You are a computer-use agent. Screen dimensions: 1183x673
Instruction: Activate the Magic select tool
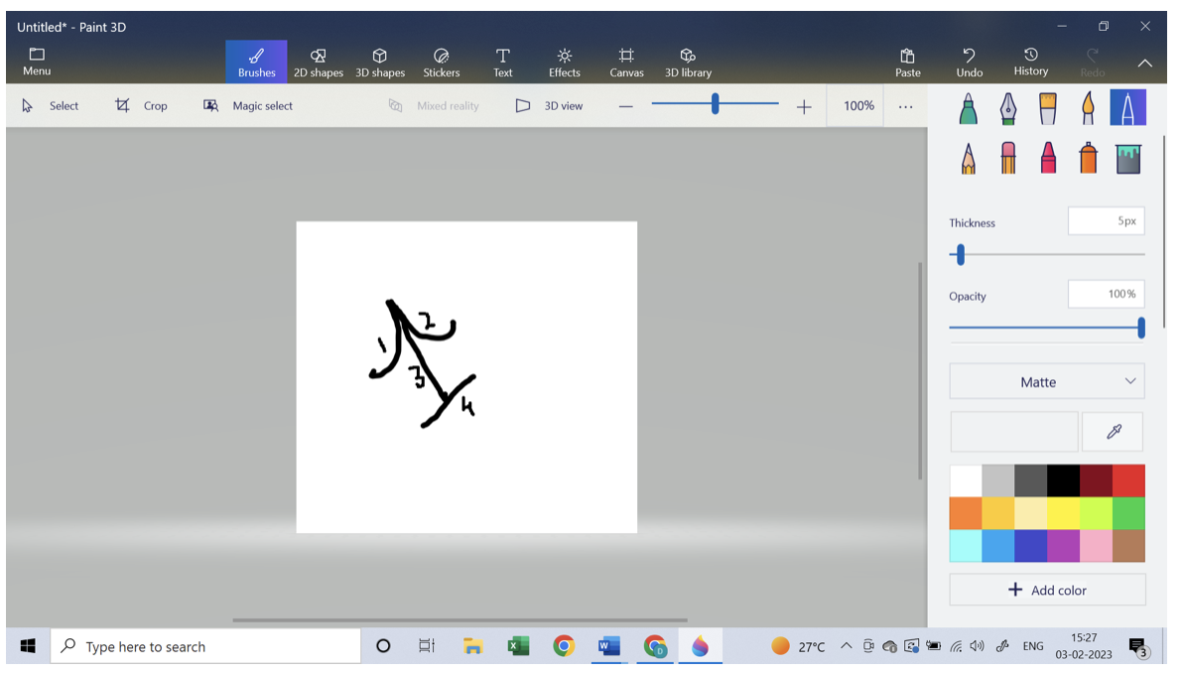tap(248, 106)
